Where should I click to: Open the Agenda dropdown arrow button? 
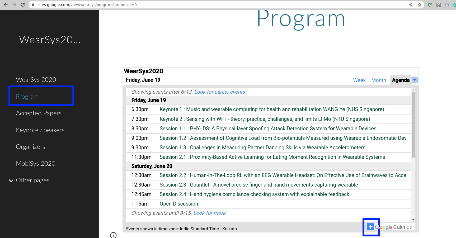pos(415,80)
